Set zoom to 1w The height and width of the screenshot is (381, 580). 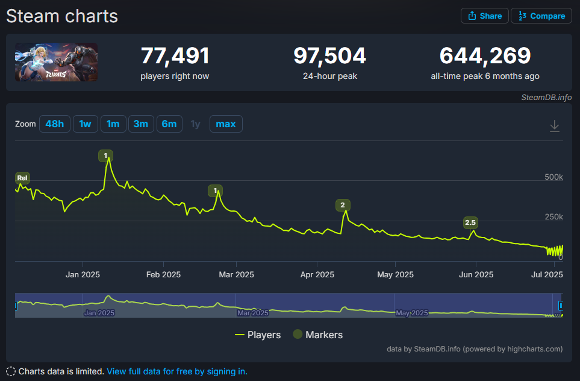[x=86, y=124]
